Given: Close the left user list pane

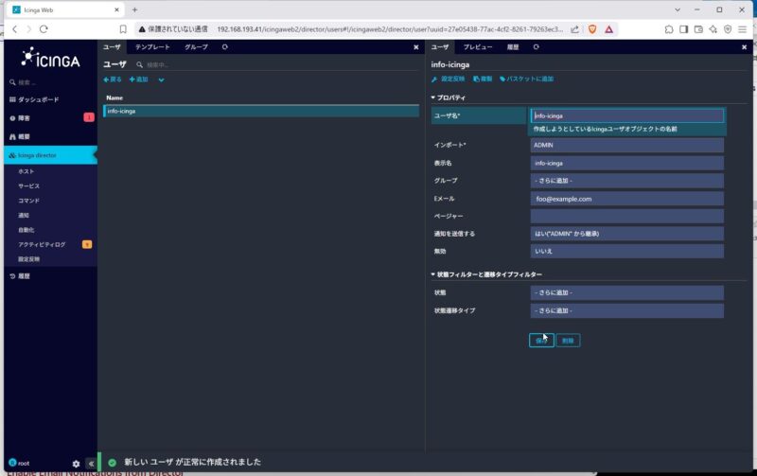Looking at the screenshot, I should point(416,47).
